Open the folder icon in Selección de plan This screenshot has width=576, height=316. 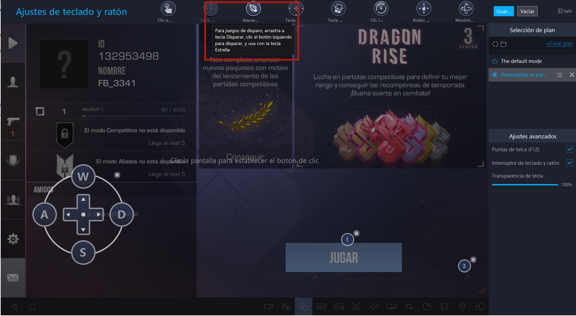(x=503, y=44)
